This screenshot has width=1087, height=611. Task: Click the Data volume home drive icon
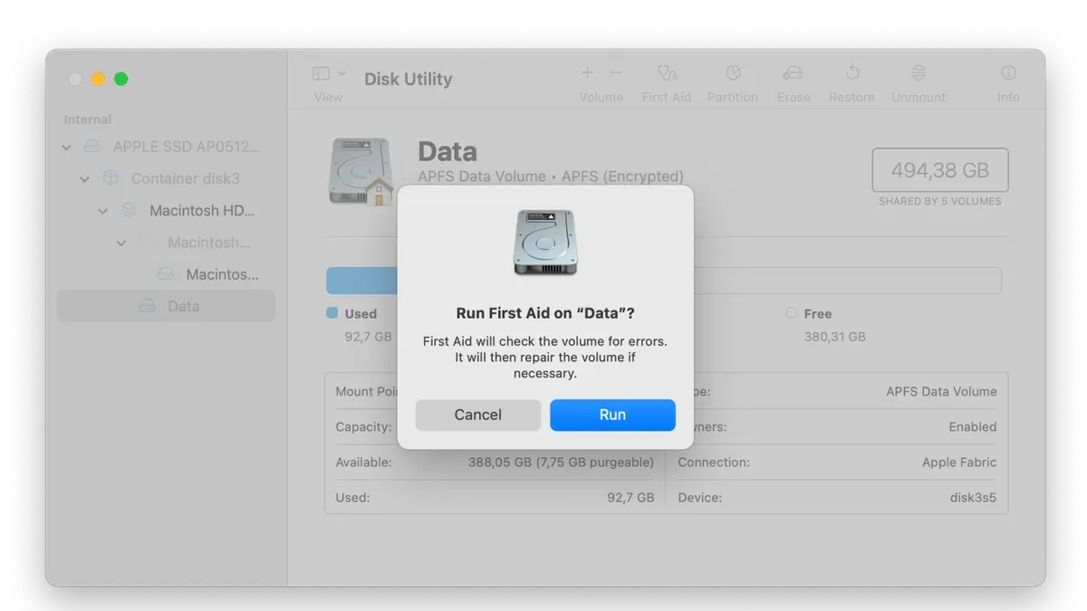(x=361, y=171)
